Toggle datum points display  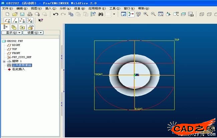(x=22, y=20)
